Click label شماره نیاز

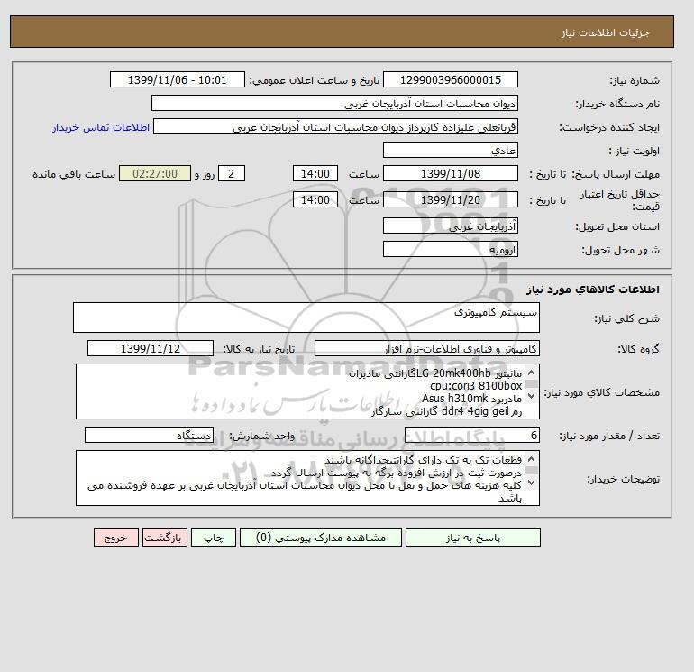pyautogui.click(x=635, y=80)
